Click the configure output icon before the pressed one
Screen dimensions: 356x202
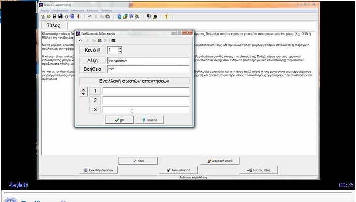tap(149, 16)
